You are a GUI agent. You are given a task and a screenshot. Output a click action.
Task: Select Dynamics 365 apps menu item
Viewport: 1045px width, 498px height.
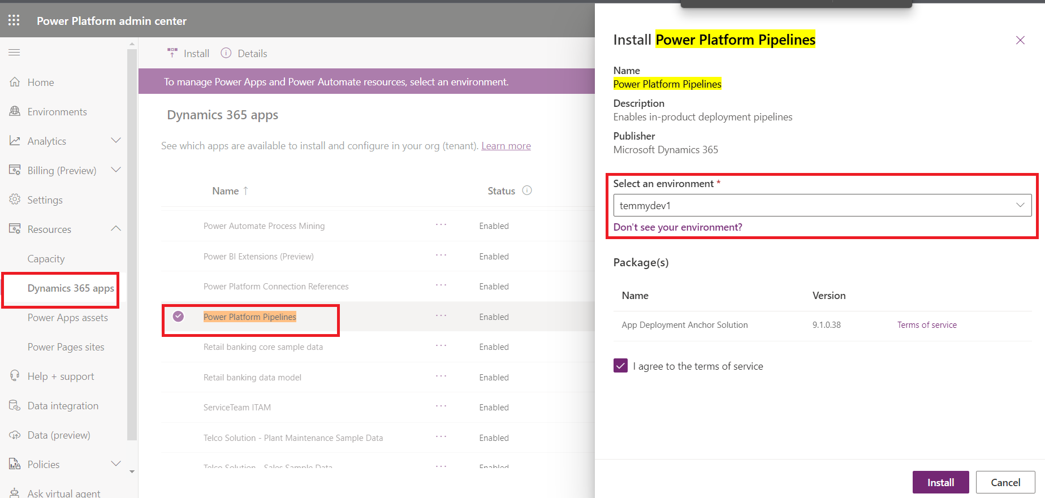tap(71, 288)
